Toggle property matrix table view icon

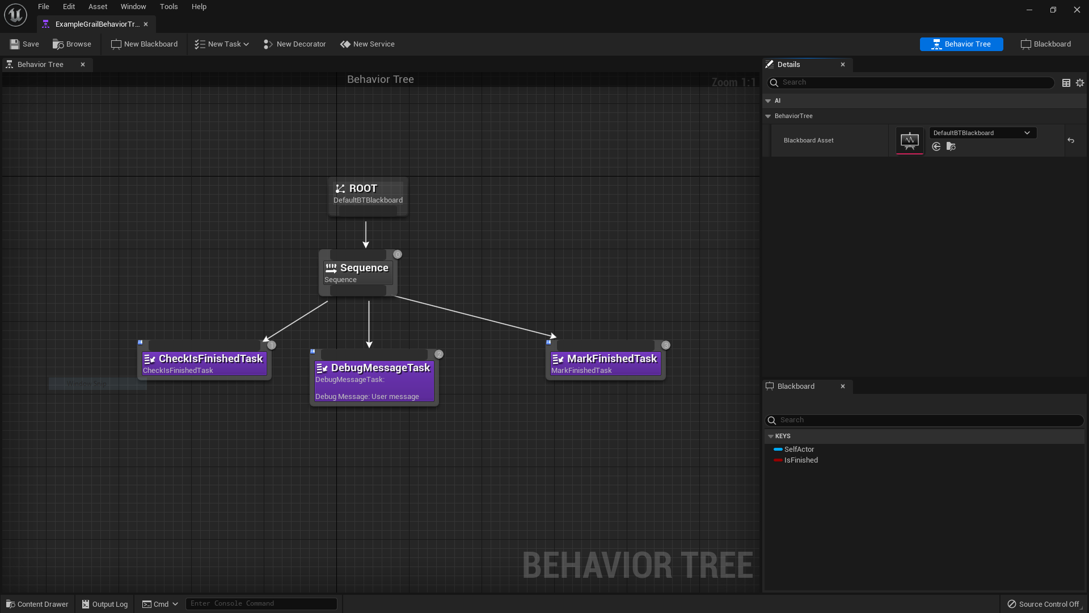1066,83
